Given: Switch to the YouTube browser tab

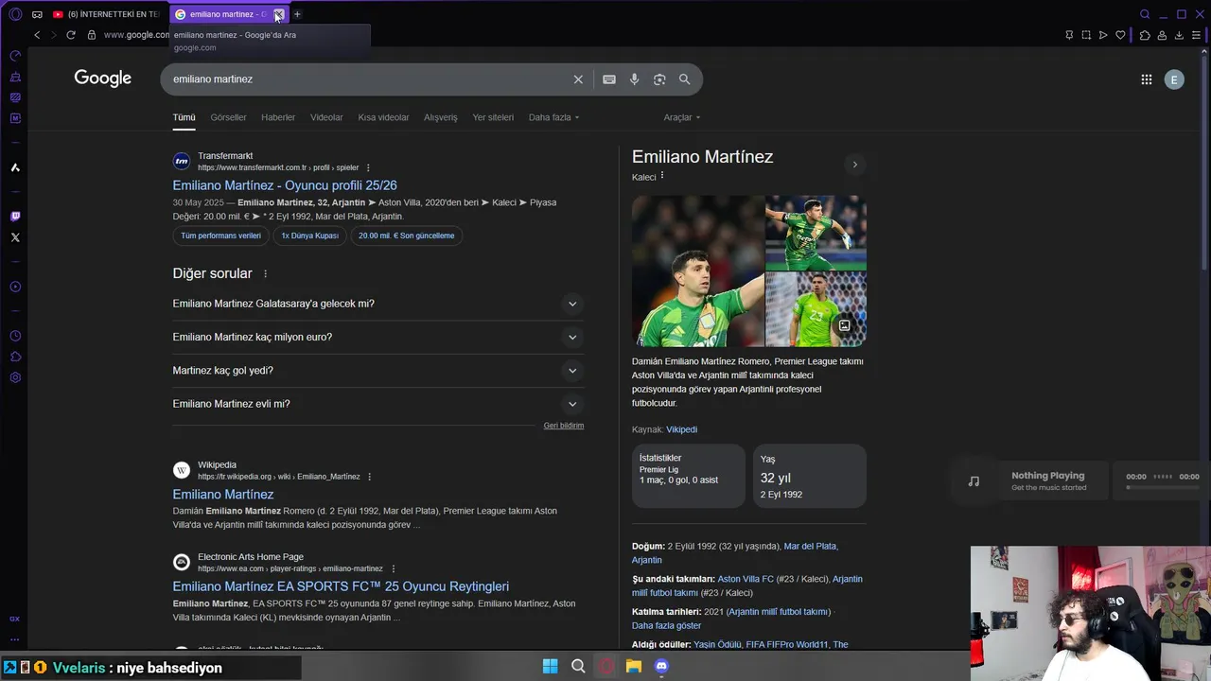Looking at the screenshot, I should tap(106, 14).
